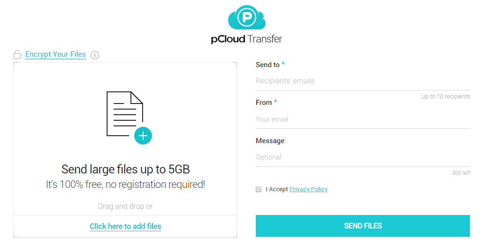Click the '500 left' character counter
The height and width of the screenshot is (242, 483).
pos(461,173)
